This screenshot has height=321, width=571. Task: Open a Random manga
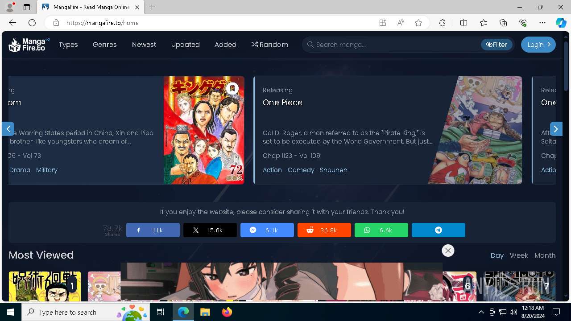point(269,45)
